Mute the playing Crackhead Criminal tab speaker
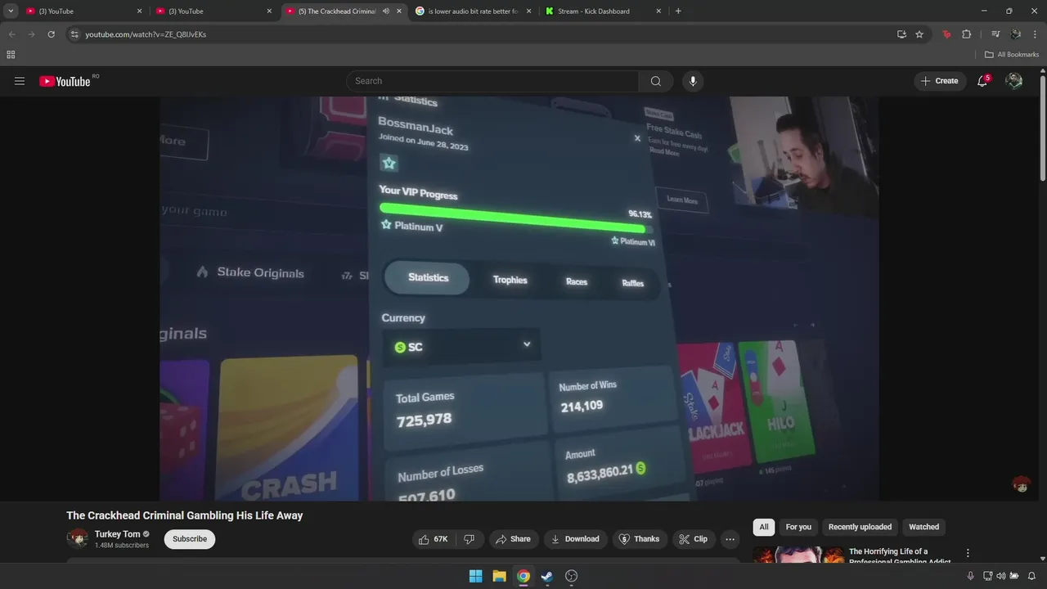 pyautogui.click(x=385, y=11)
